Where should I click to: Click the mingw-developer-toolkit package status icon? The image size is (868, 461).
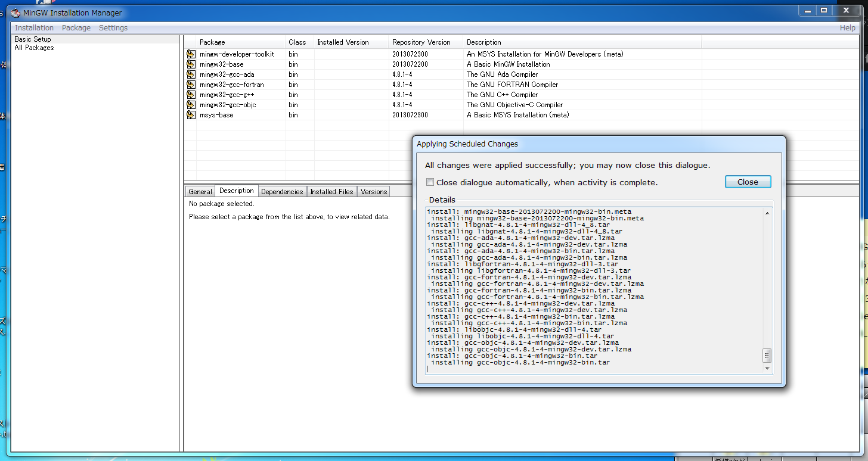191,54
